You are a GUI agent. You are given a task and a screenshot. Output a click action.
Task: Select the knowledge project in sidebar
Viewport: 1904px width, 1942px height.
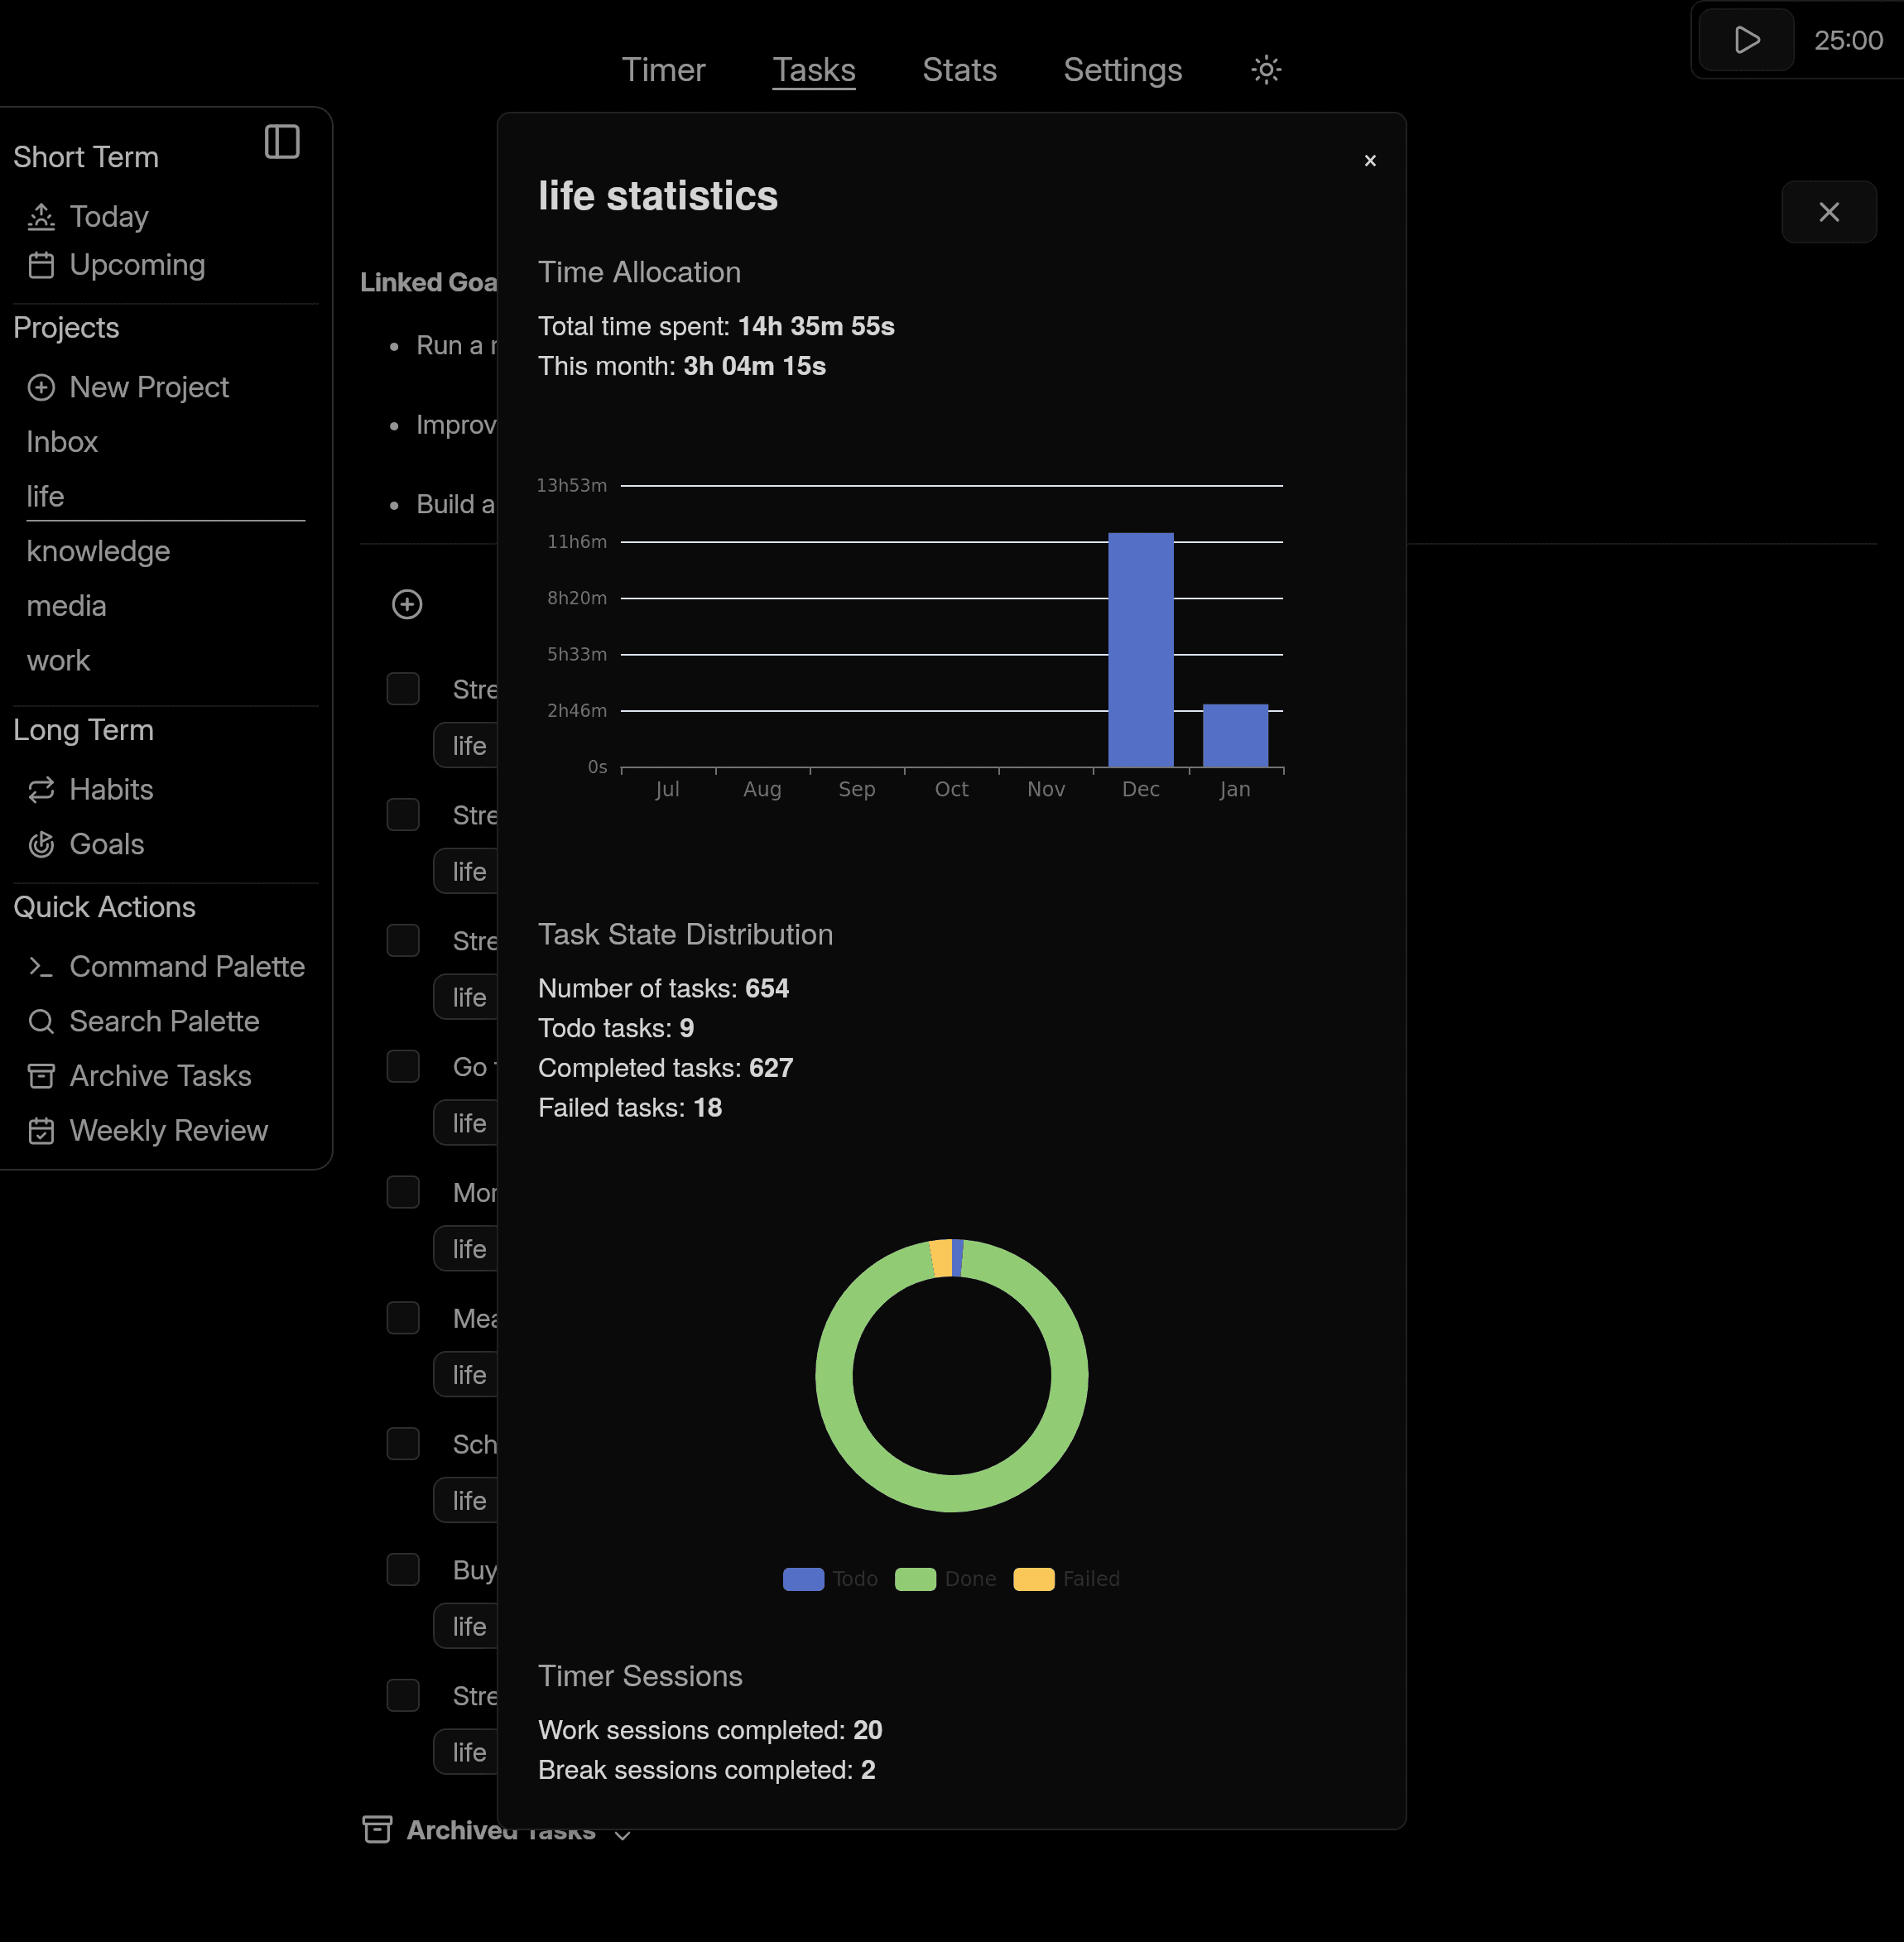pos(98,551)
